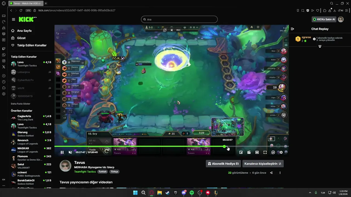Take snapshot from address bar

[x=303, y=10]
